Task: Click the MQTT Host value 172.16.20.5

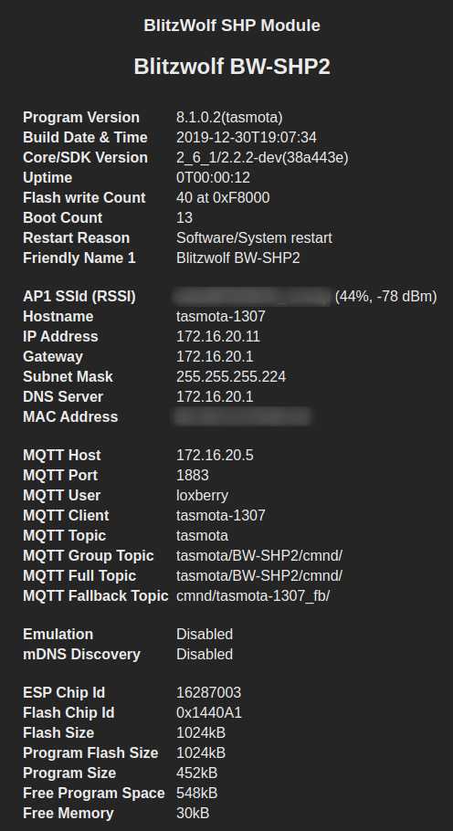Action: point(215,456)
